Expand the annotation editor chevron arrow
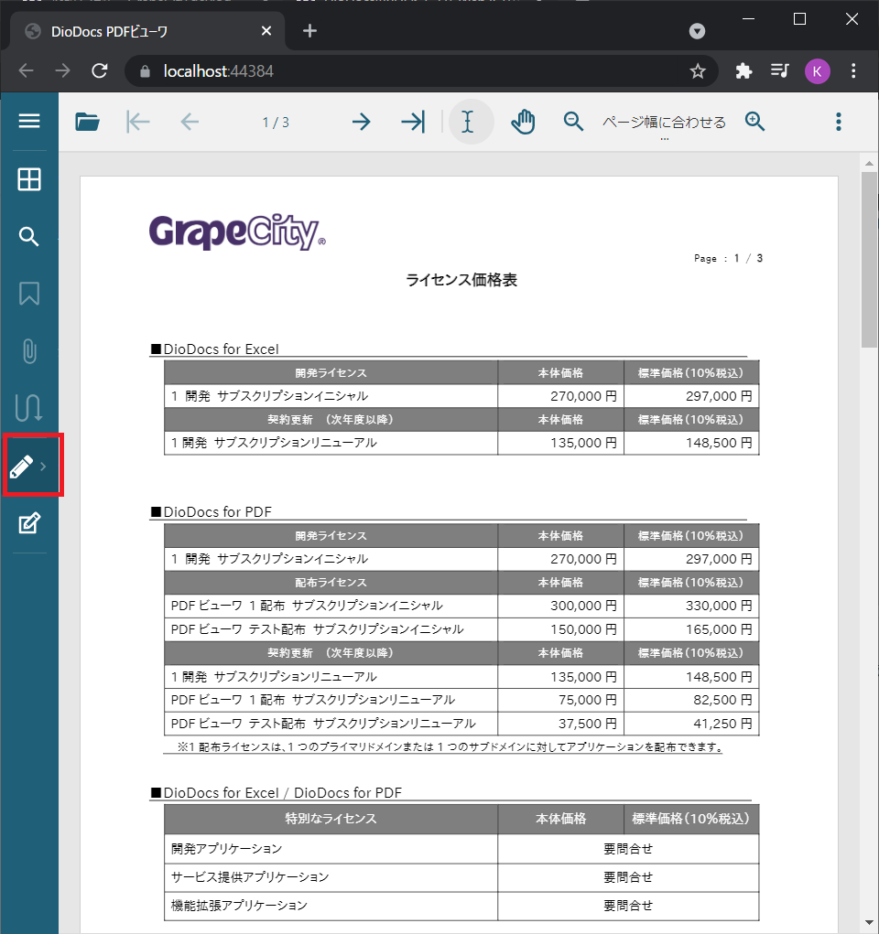 pyautogui.click(x=43, y=467)
